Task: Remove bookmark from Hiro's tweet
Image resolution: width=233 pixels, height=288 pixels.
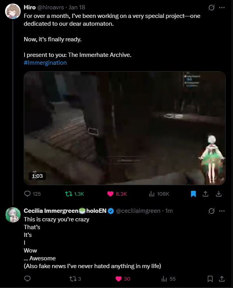Action: click(x=193, y=194)
